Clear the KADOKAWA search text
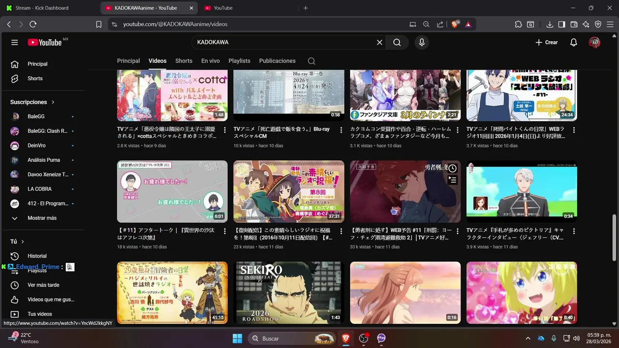This screenshot has height=348, width=619. point(380,43)
